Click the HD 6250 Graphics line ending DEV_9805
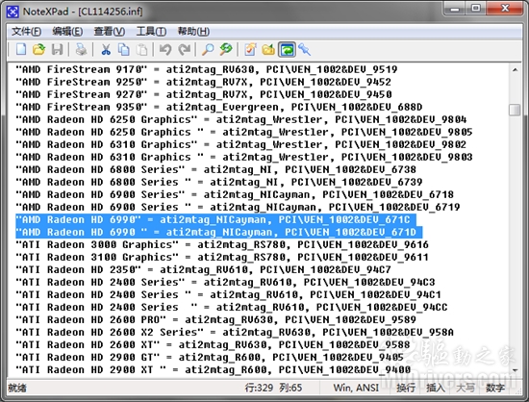 (x=243, y=132)
